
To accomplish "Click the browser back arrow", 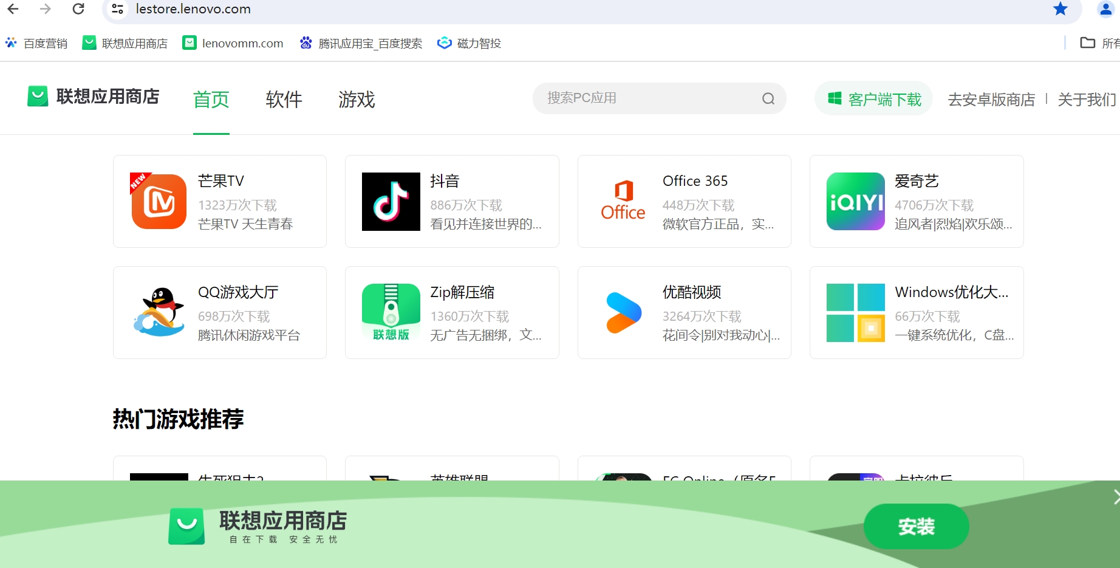I will tap(13, 9).
